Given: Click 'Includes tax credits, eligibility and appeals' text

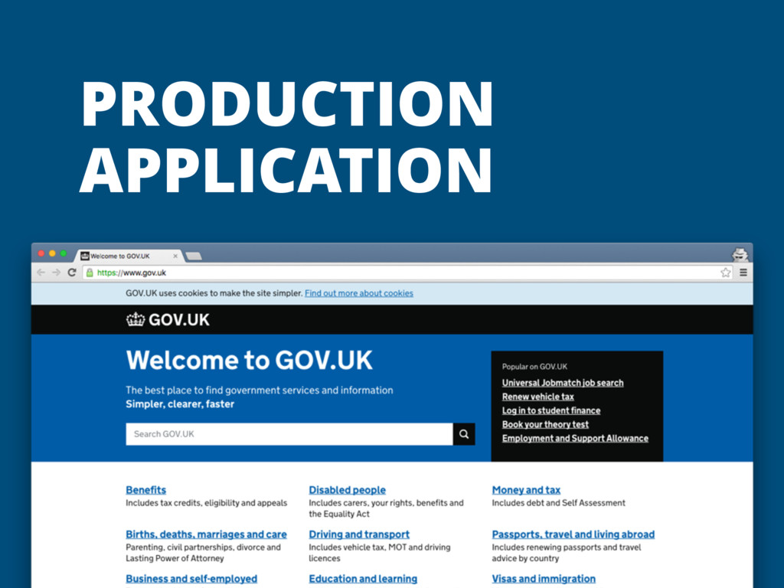Looking at the screenshot, I should point(207,503).
